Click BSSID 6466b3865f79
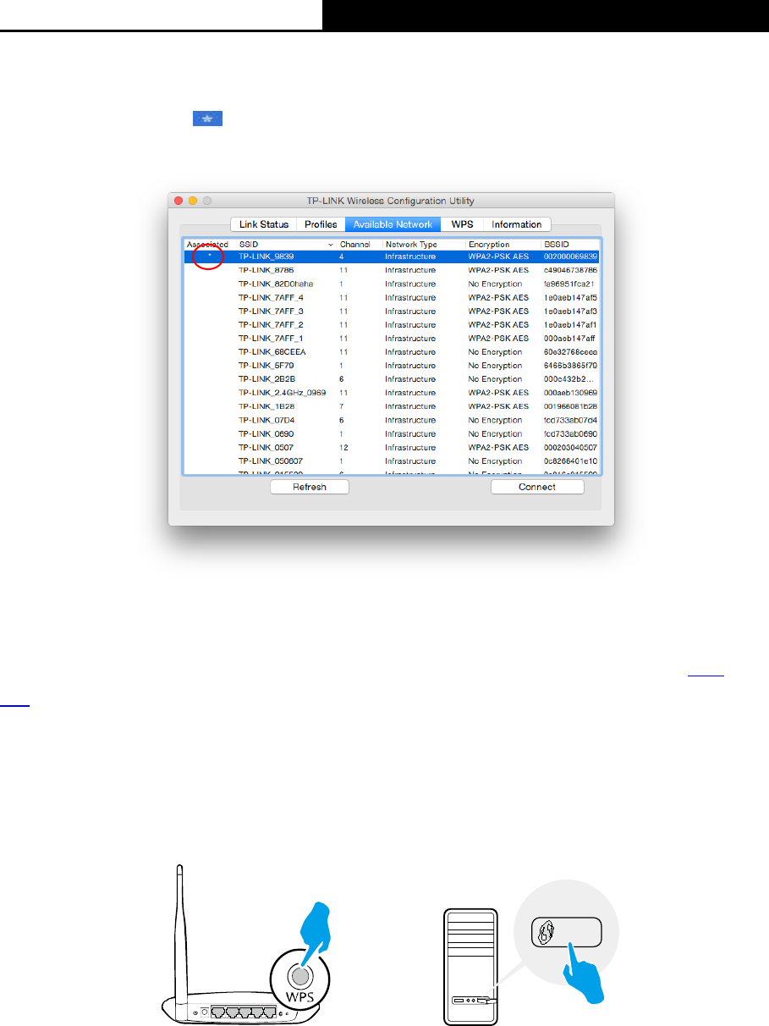This screenshot has height=1026, width=769. (570, 366)
